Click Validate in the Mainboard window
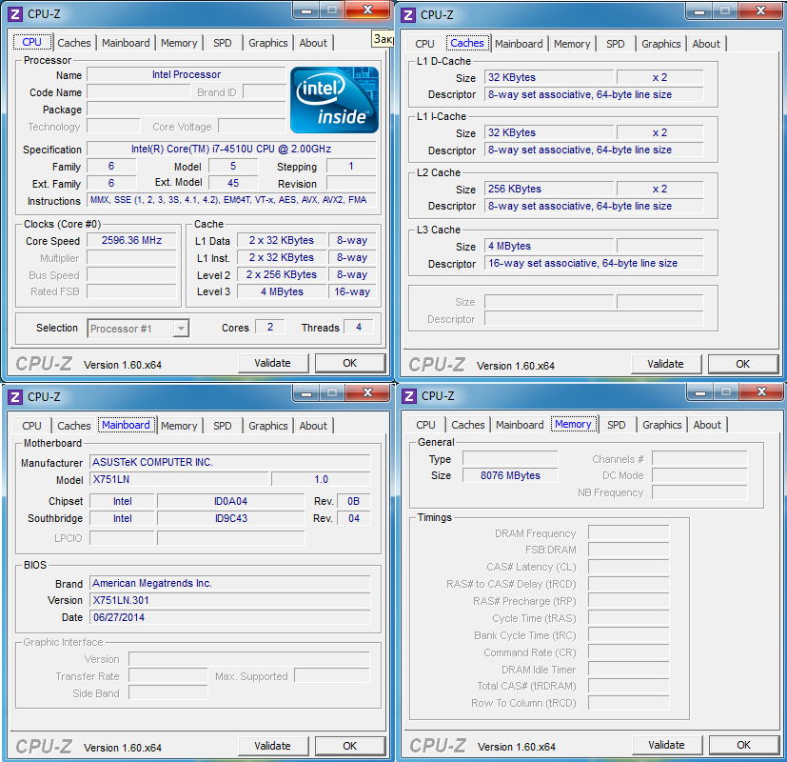This screenshot has width=787, height=762. (272, 746)
